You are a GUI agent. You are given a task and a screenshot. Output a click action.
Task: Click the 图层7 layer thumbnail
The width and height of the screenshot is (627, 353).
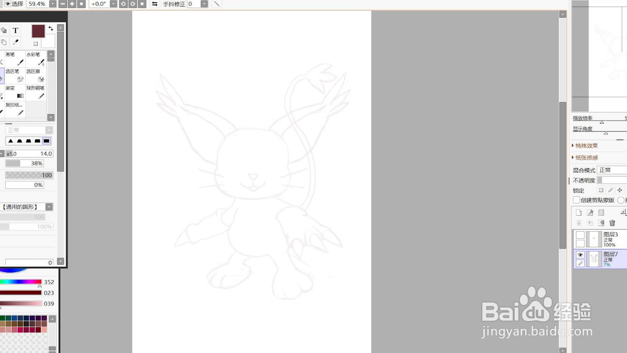(x=594, y=259)
